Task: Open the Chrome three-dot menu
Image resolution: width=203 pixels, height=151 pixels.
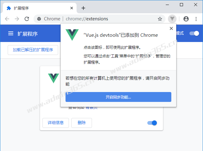Action: click(x=196, y=19)
